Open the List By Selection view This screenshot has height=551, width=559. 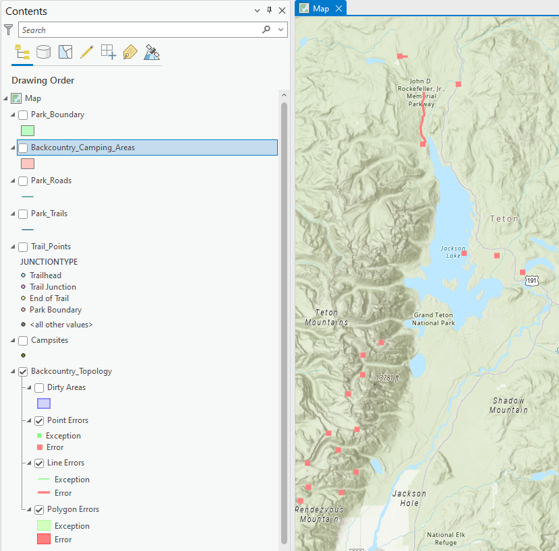point(64,52)
